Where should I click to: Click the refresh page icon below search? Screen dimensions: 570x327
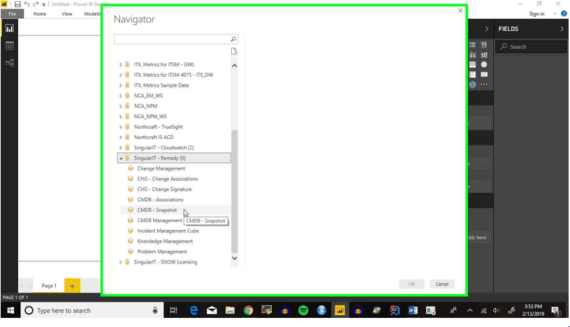(234, 51)
